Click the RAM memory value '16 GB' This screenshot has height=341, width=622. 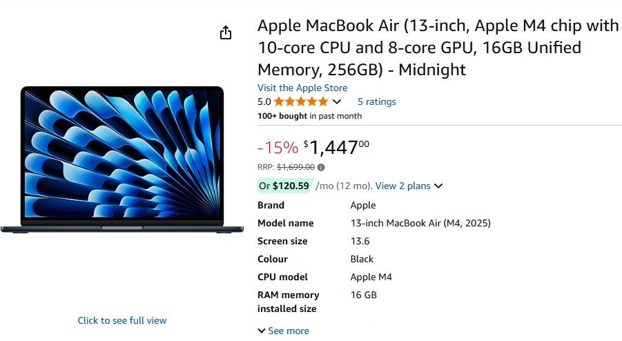364,295
